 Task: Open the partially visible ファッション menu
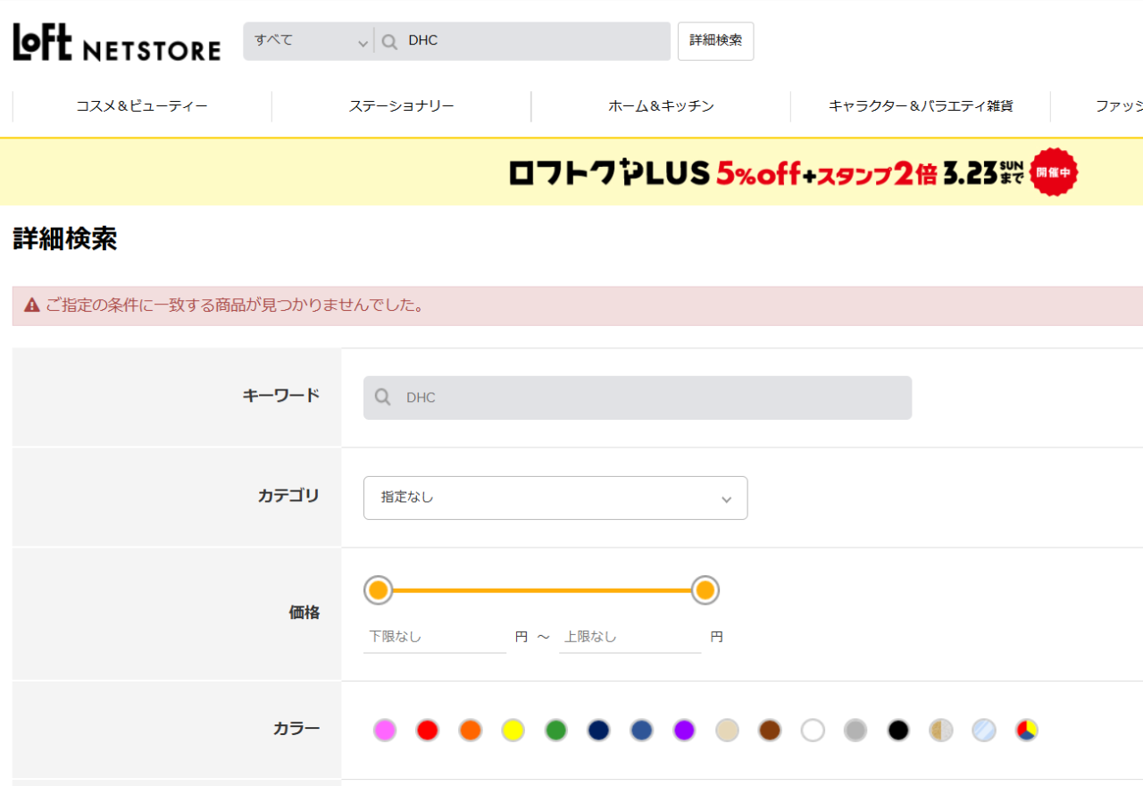tap(1119, 106)
